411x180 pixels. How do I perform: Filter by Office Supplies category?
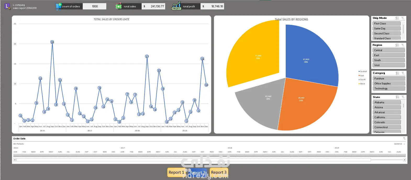pos(389,84)
